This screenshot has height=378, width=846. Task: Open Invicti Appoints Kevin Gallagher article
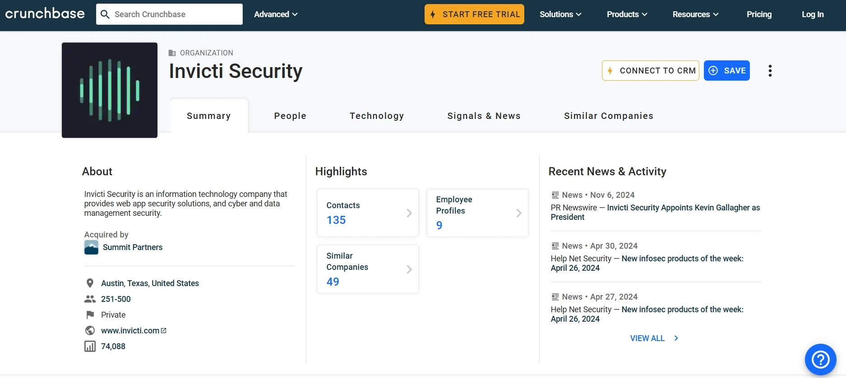[655, 212]
